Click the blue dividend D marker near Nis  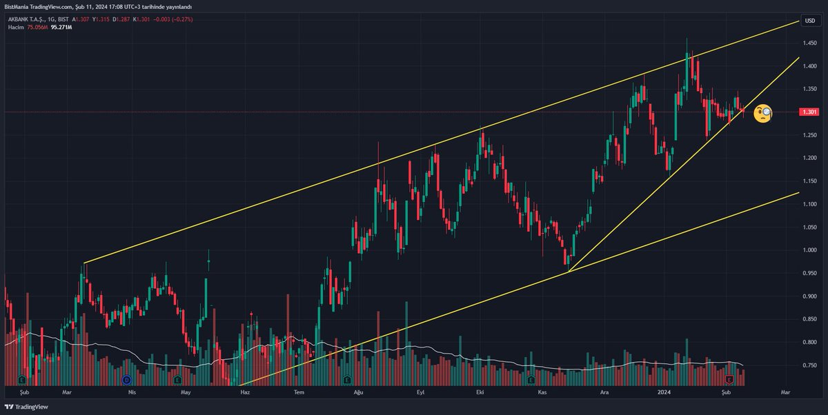126,379
